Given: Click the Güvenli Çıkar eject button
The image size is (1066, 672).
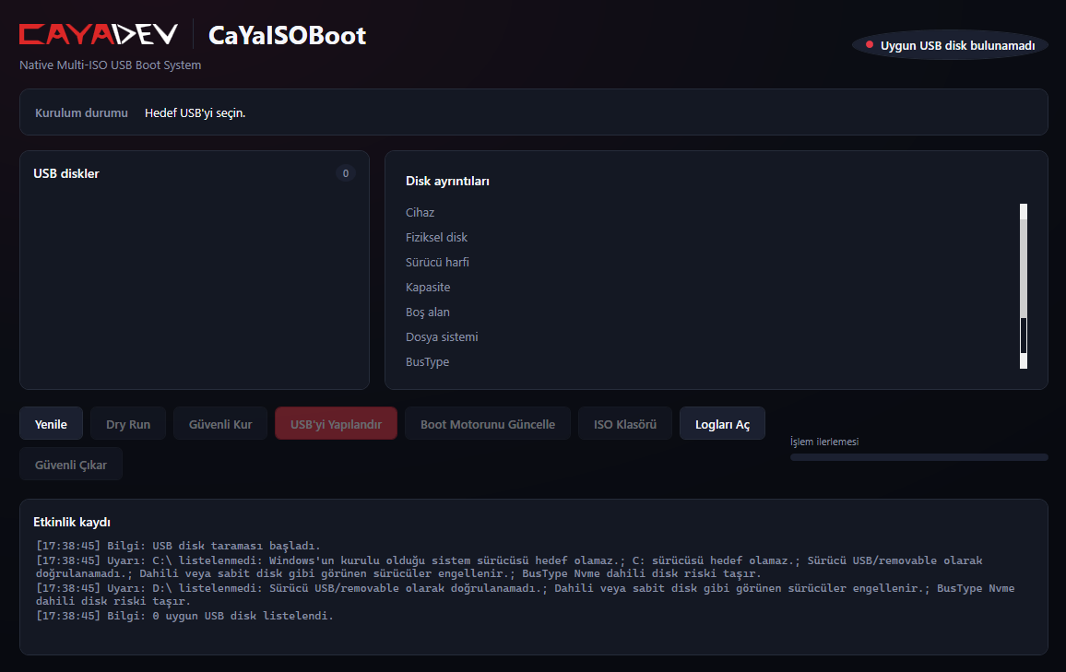Looking at the screenshot, I should (x=71, y=465).
